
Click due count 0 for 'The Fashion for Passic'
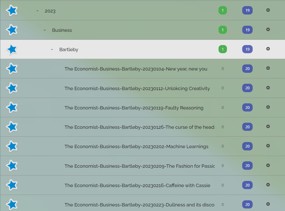(x=223, y=166)
